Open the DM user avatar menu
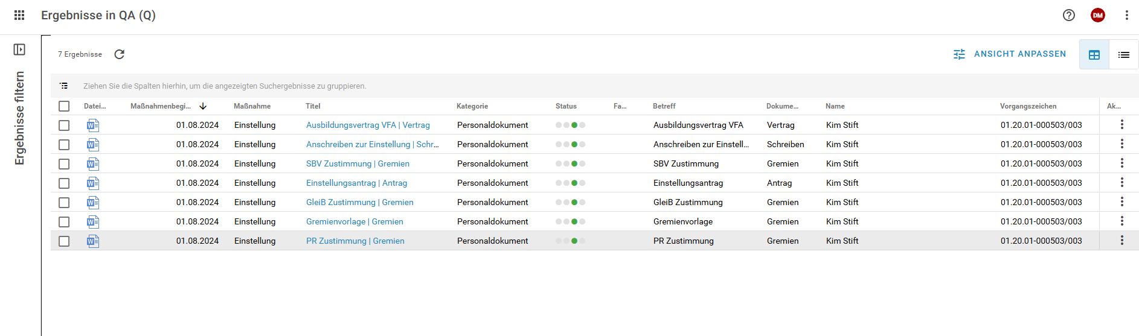The height and width of the screenshot is (336, 1139). point(1097,15)
